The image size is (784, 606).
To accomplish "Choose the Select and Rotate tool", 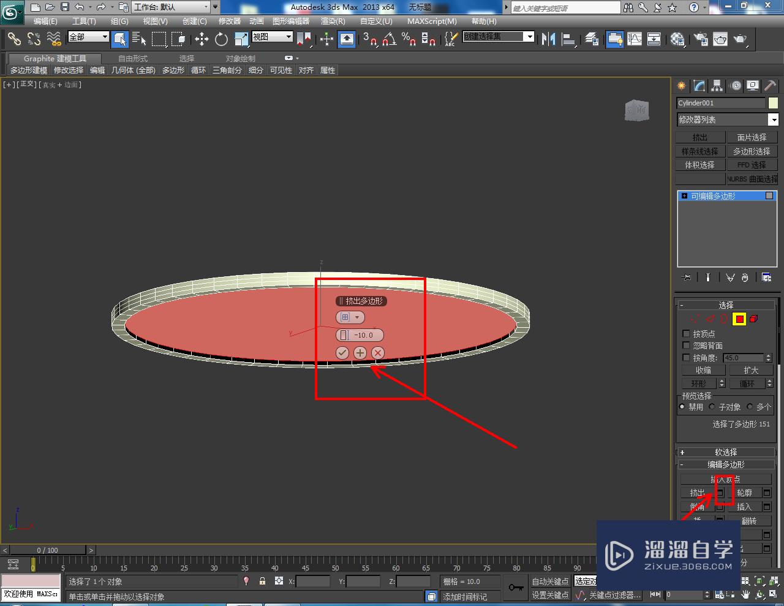I will pos(221,39).
